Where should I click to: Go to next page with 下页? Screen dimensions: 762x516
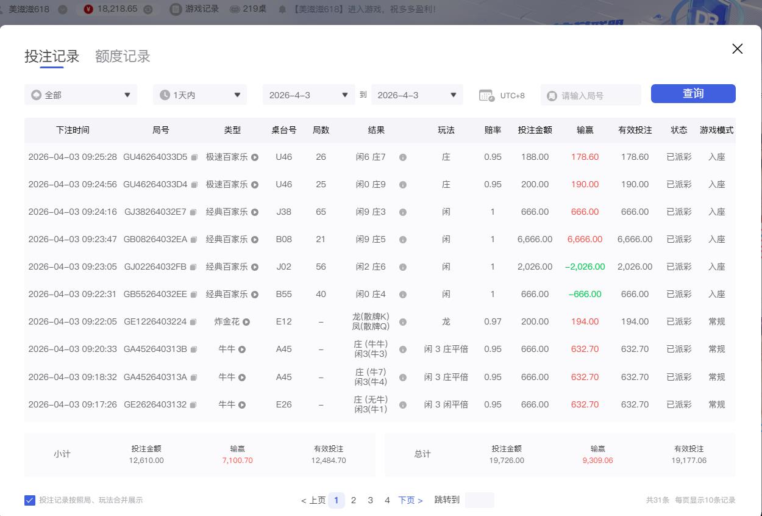(x=410, y=500)
